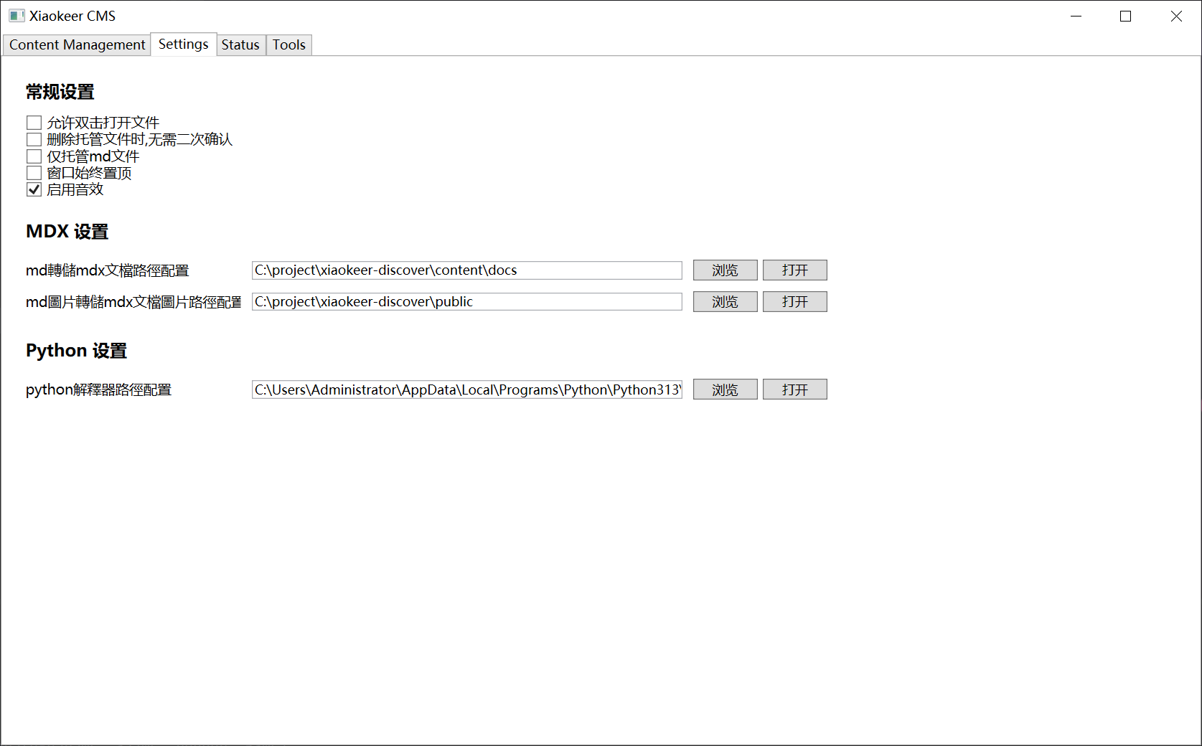Select the Settings tab
Viewport: 1202px width, 746px height.
[x=183, y=44]
